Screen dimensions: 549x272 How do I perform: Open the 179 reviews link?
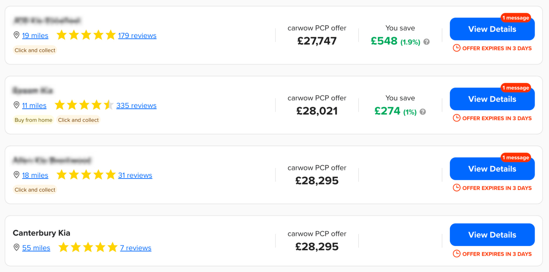pyautogui.click(x=137, y=35)
